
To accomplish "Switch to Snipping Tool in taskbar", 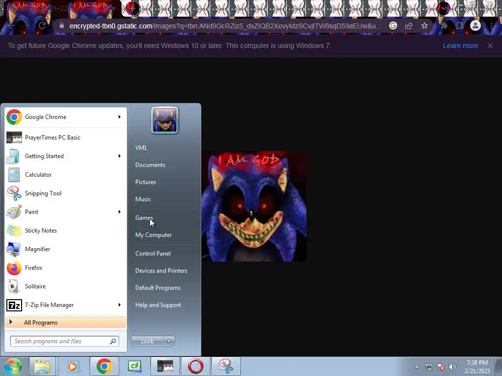I will [226, 366].
